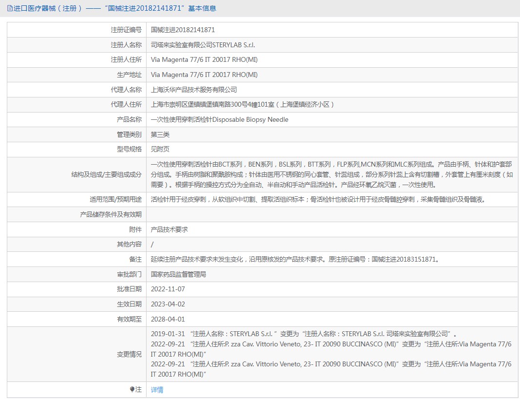Select intended use text 活检针用于经皮穿刺
Screen dimensions: 520x399
(319, 199)
